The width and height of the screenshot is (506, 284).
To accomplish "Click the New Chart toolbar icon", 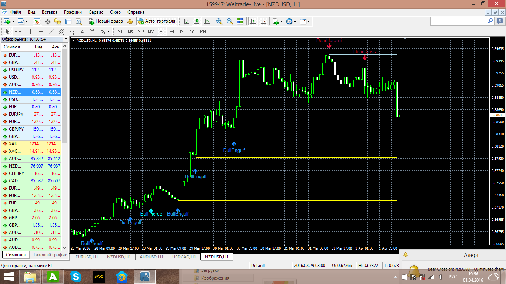I will pyautogui.click(x=7, y=21).
